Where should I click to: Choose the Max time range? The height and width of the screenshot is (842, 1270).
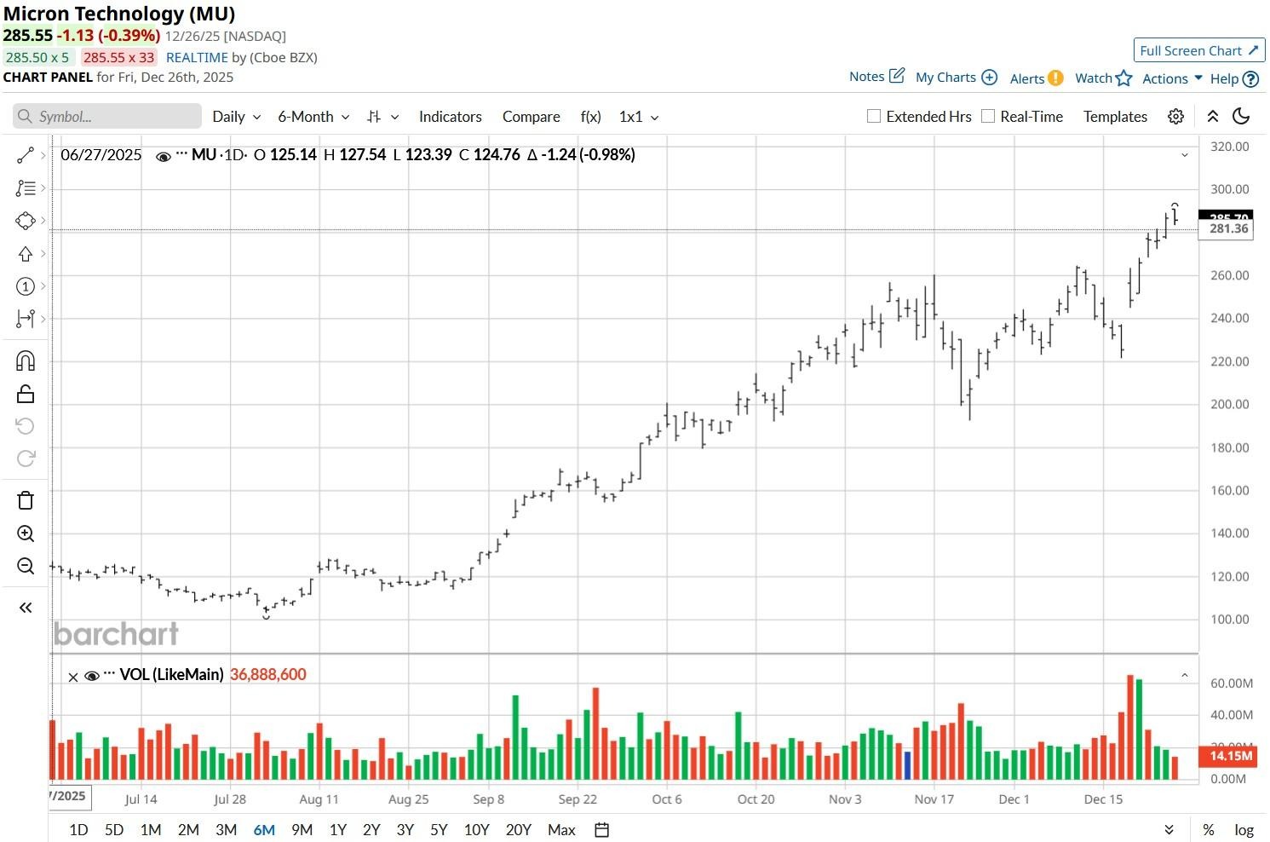pyautogui.click(x=561, y=830)
